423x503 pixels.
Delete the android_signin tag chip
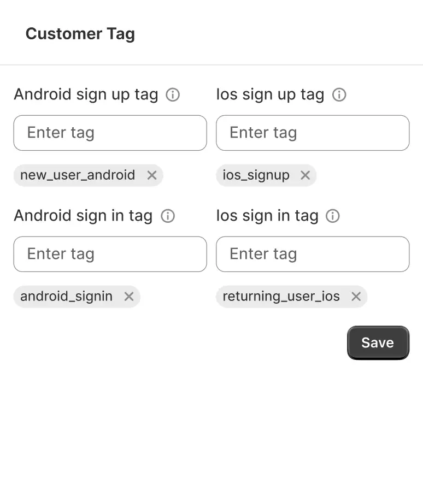tap(129, 297)
